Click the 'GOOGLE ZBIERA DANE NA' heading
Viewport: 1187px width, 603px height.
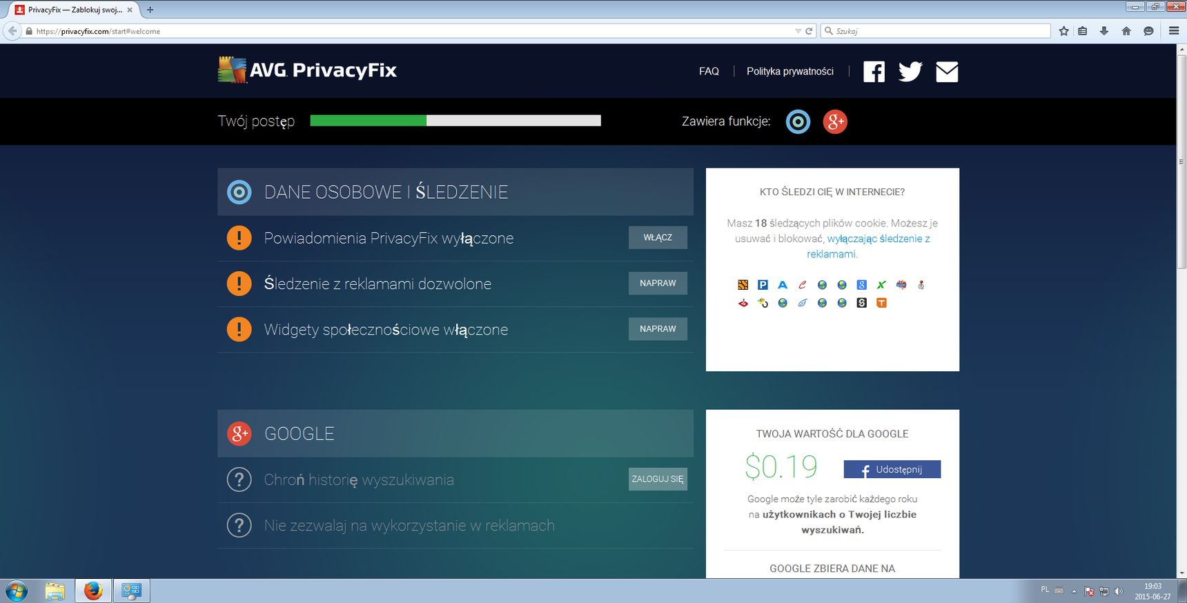(x=832, y=569)
